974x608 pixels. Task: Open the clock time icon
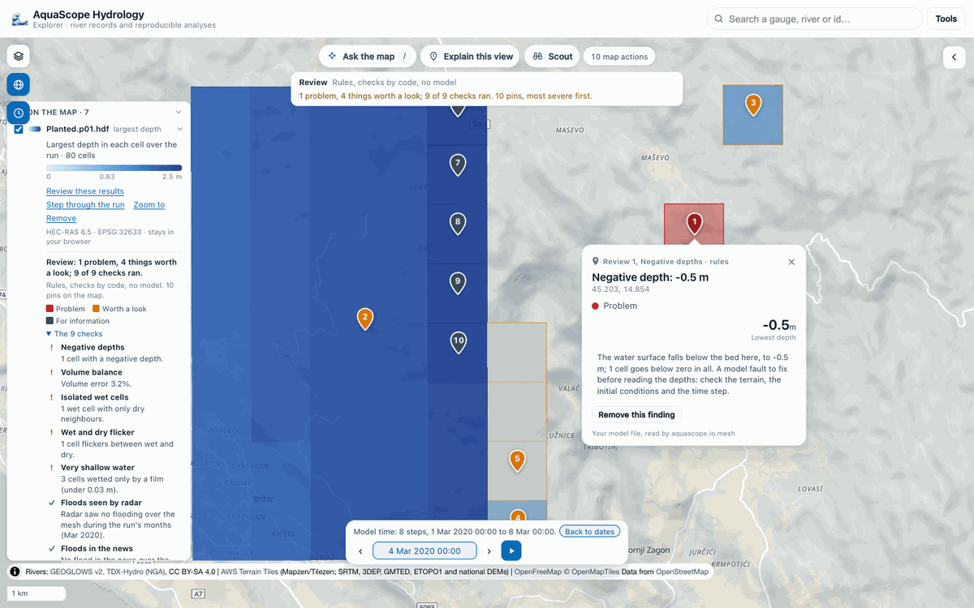pyautogui.click(x=19, y=113)
